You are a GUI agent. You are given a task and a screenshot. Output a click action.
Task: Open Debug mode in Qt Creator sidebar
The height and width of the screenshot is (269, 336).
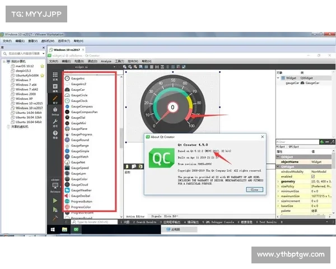tap(55, 111)
